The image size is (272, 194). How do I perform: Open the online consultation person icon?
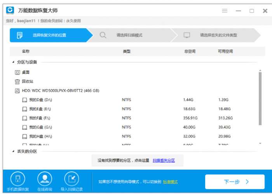coord(45,179)
